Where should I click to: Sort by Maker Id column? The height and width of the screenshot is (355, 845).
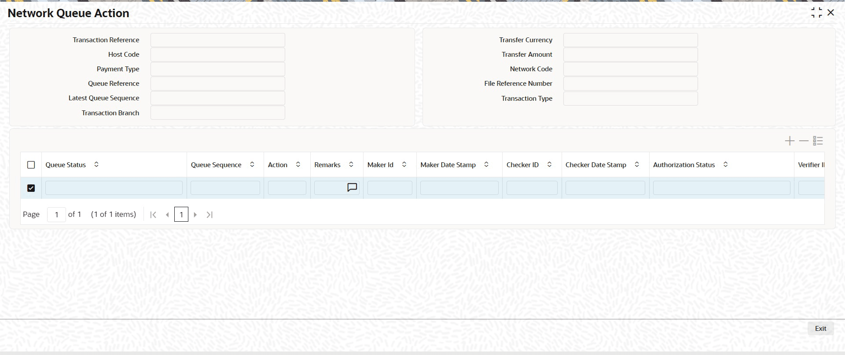pyautogui.click(x=404, y=165)
